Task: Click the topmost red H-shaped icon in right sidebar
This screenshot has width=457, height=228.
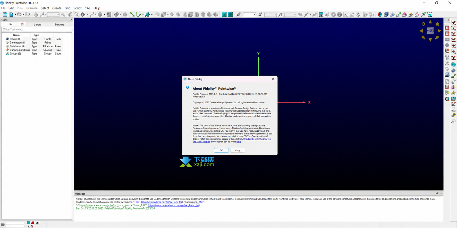Action: 453,23
